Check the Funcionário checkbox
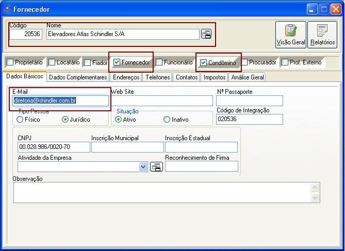345x251 pixels. tap(159, 62)
